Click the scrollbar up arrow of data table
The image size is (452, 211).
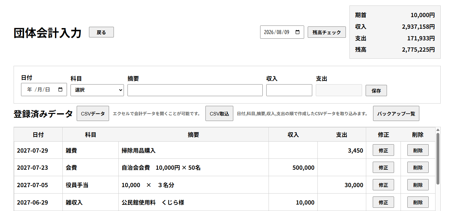click(x=438, y=130)
